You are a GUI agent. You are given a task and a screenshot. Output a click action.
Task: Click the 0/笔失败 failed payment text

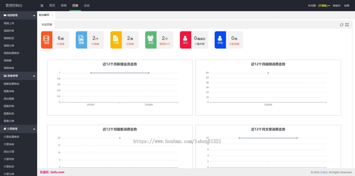pos(200,44)
